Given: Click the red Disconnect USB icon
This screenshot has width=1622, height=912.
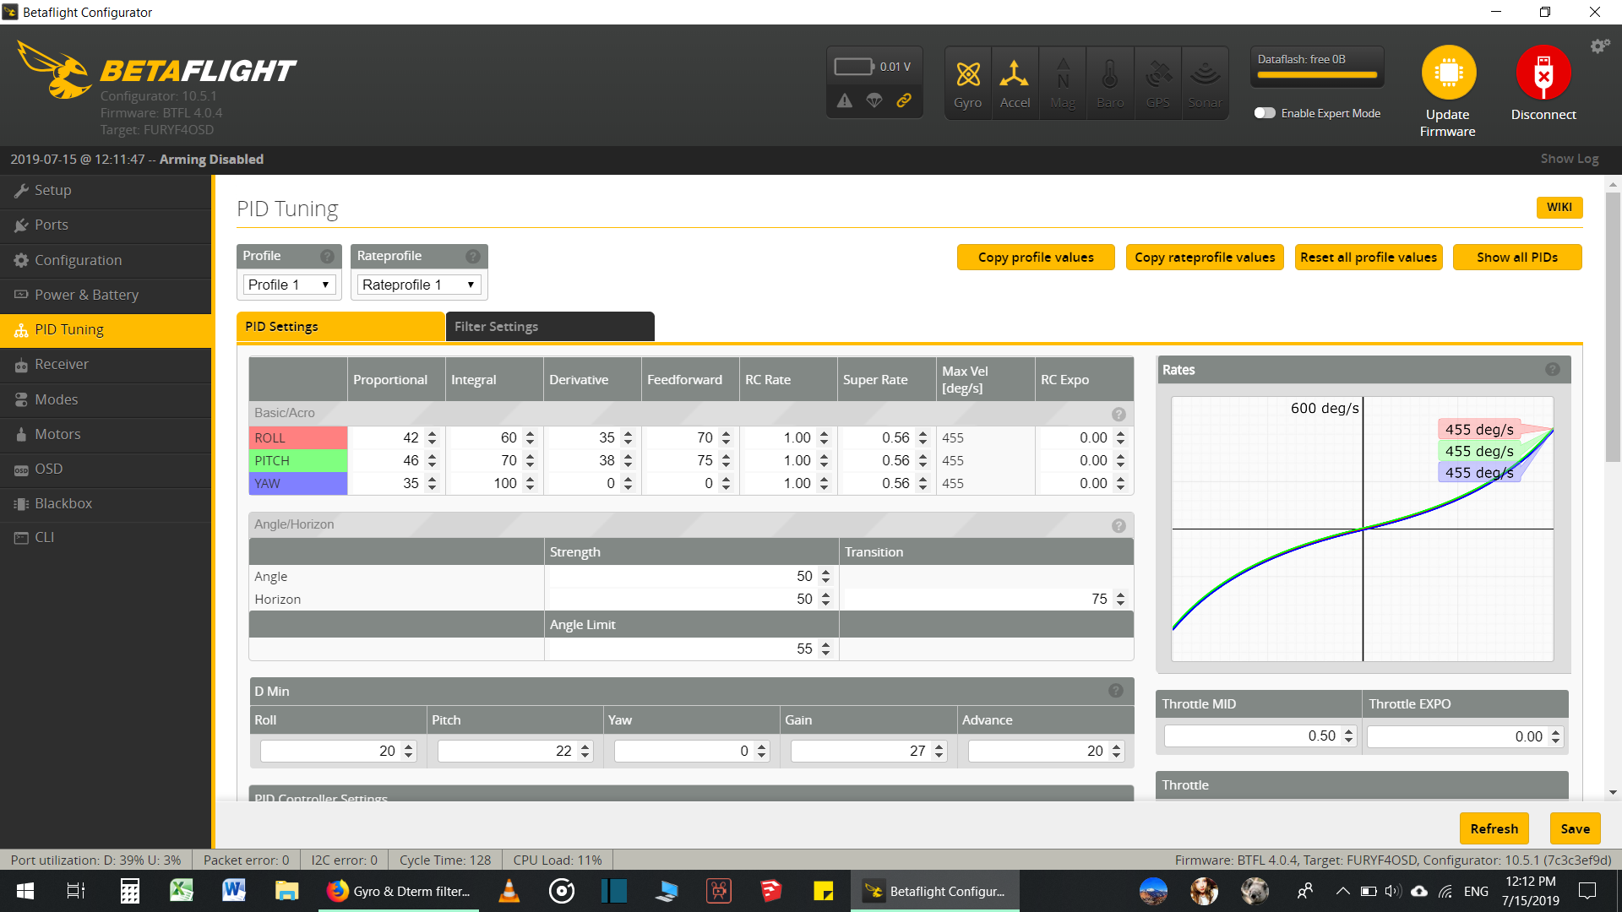Looking at the screenshot, I should point(1543,73).
